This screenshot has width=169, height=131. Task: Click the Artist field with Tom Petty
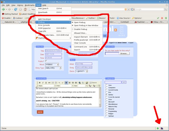click(84, 64)
